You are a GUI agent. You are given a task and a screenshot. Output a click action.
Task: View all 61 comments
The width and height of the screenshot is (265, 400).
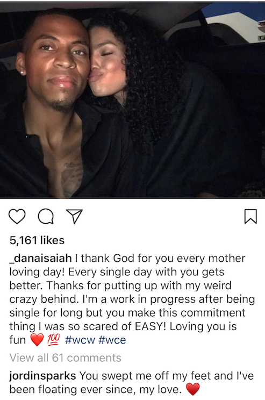click(x=65, y=358)
